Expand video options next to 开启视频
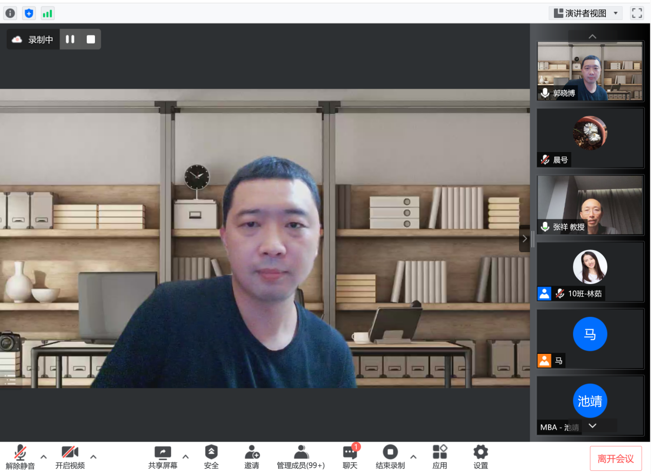This screenshot has height=474, width=651. (x=93, y=457)
